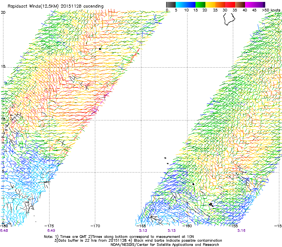Image resolution: width=282 pixels, height=247 pixels.
Task: Click the latitude label '15' on left axis
Action: coord(3,66)
